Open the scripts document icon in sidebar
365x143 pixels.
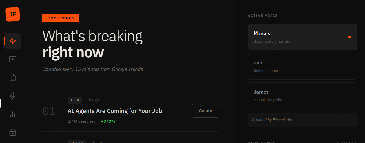pos(13,78)
